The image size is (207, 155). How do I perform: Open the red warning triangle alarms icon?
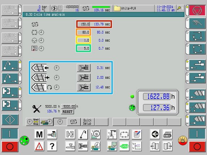pos(39,146)
